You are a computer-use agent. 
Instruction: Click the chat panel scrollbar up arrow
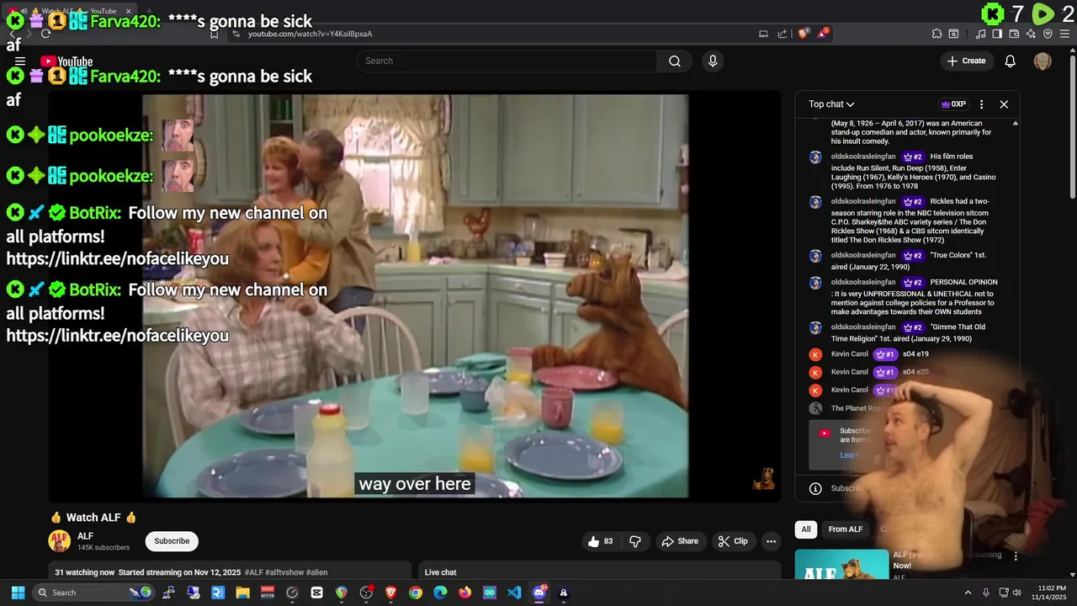click(x=1015, y=124)
